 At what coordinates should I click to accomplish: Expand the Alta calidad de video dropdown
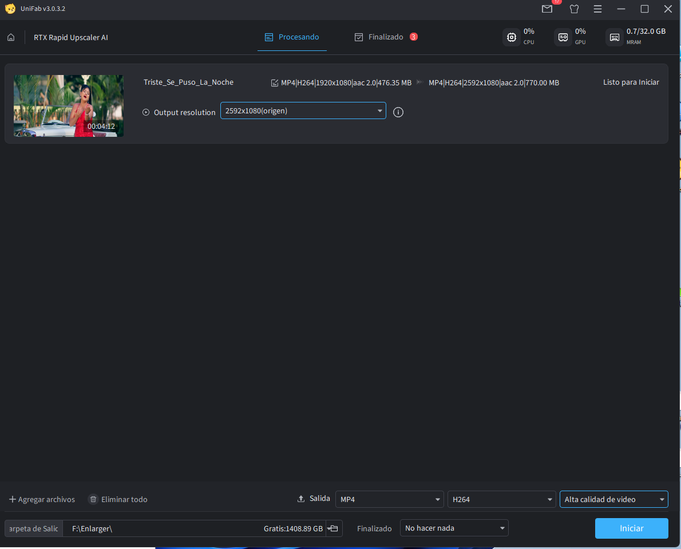pos(613,500)
